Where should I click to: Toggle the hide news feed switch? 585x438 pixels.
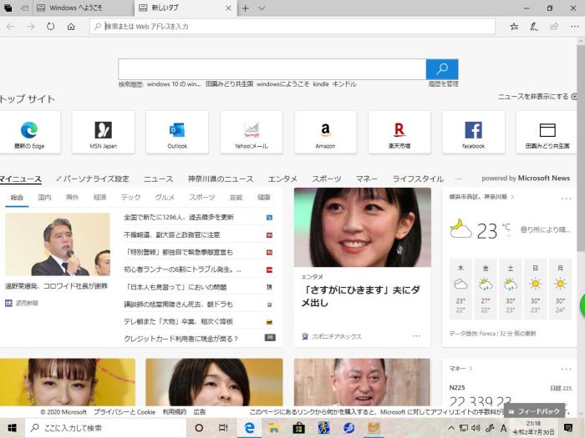pyautogui.click(x=574, y=97)
